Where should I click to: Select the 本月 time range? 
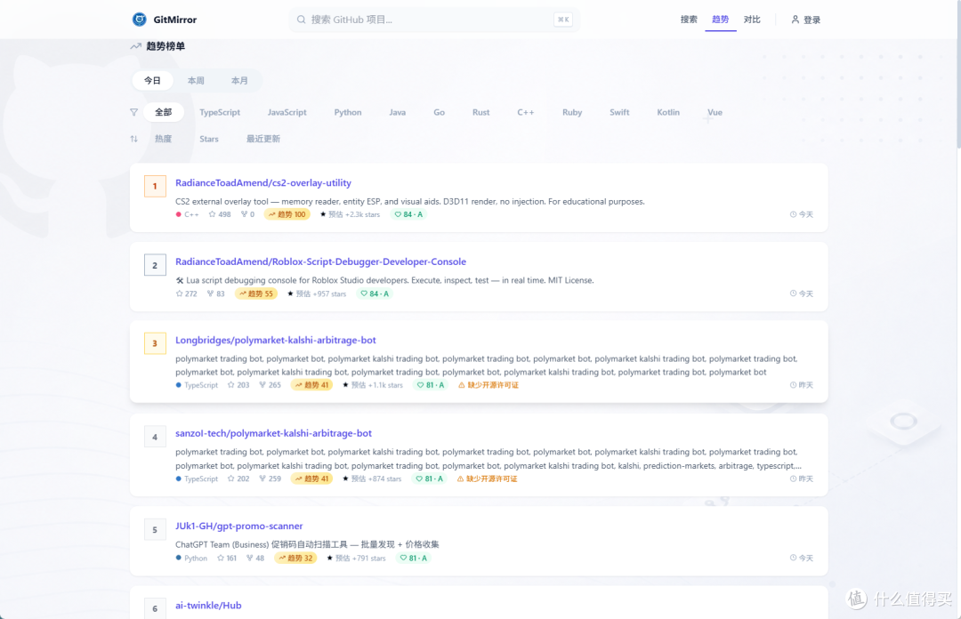click(x=239, y=81)
